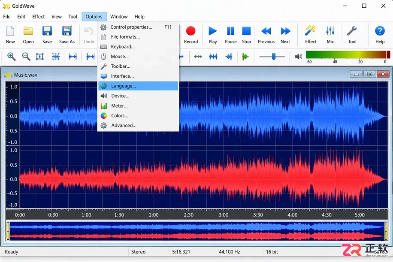Open a file with the Open folder icon
This screenshot has width=393, height=262.
(28, 31)
